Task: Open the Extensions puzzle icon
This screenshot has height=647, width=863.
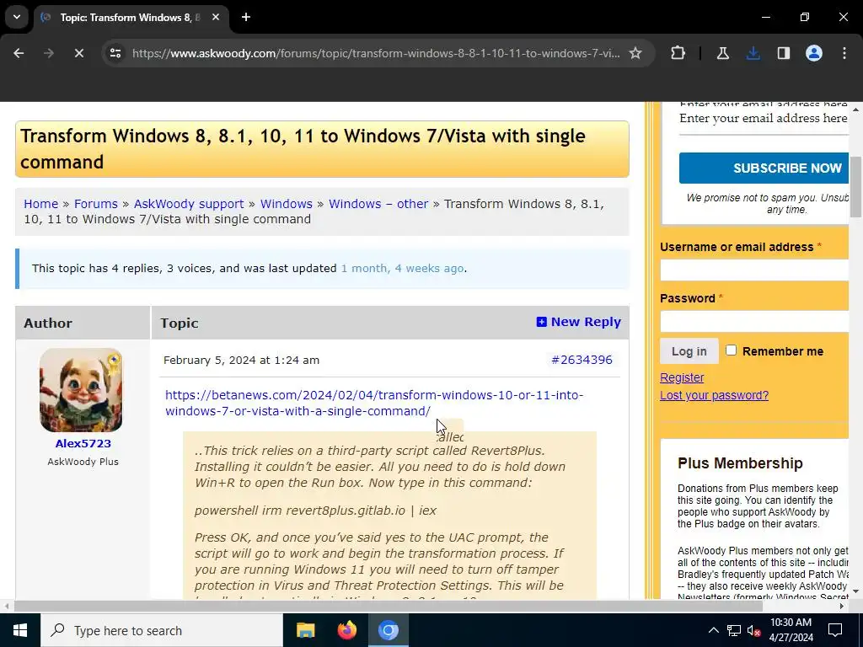Action: coord(678,53)
